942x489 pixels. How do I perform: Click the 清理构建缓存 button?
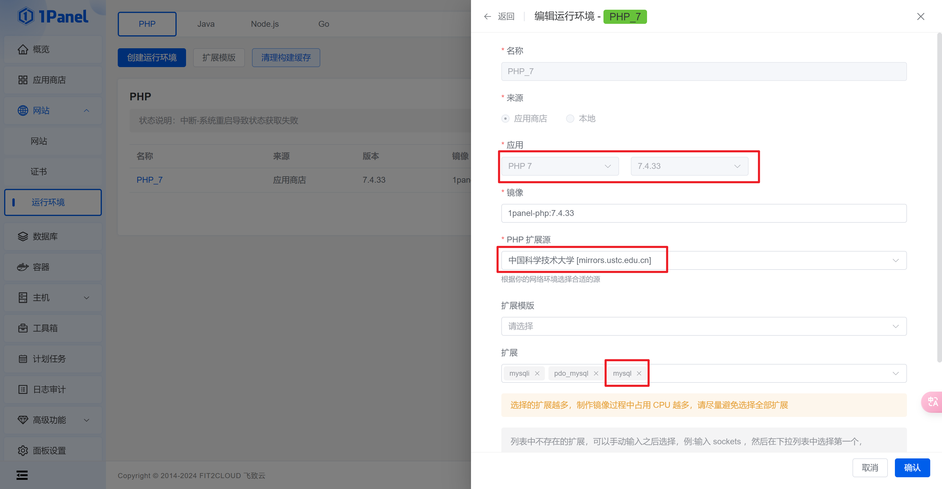[286, 57]
